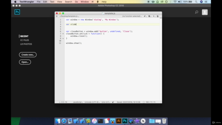
Task: Launch Safari from the dock
Action: tap(64, 121)
